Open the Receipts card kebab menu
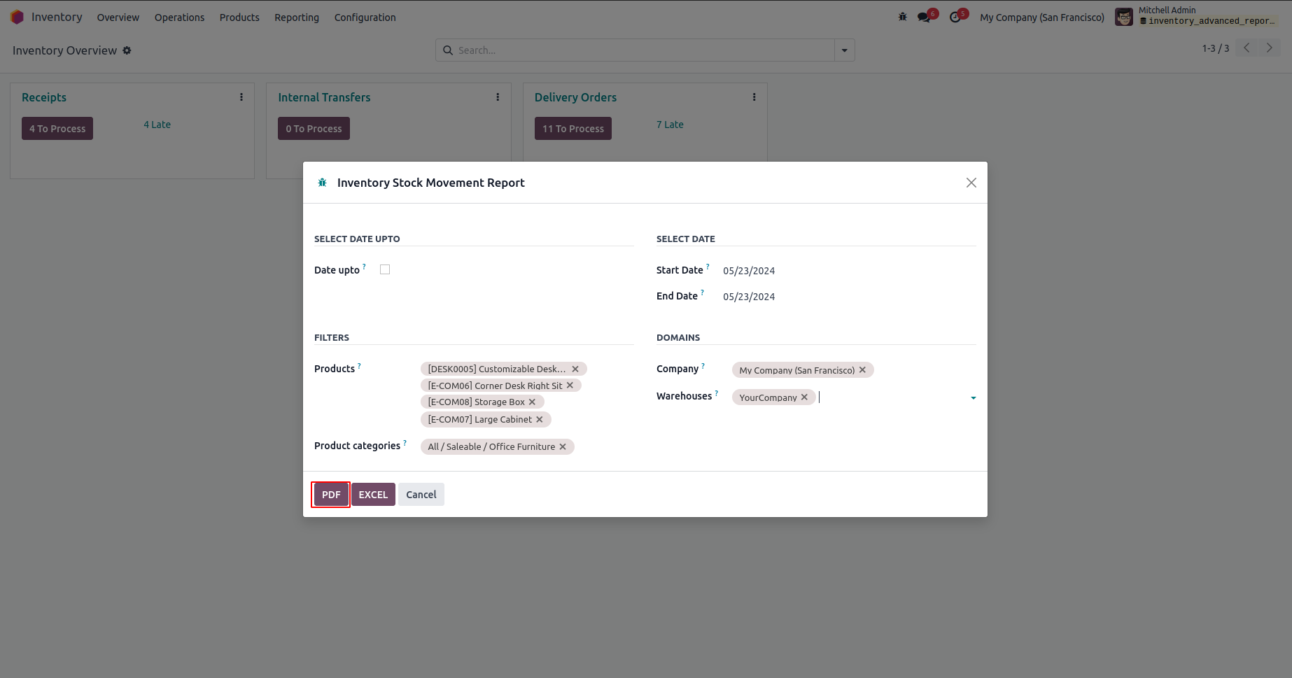The height and width of the screenshot is (678, 1292). (241, 97)
